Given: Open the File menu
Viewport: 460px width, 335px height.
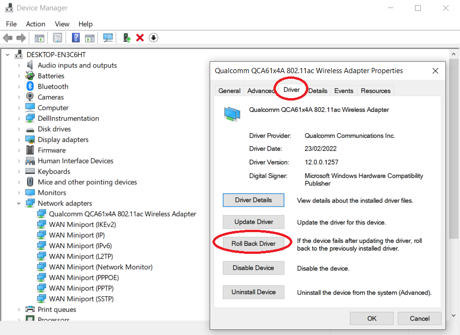Looking at the screenshot, I should point(11,24).
